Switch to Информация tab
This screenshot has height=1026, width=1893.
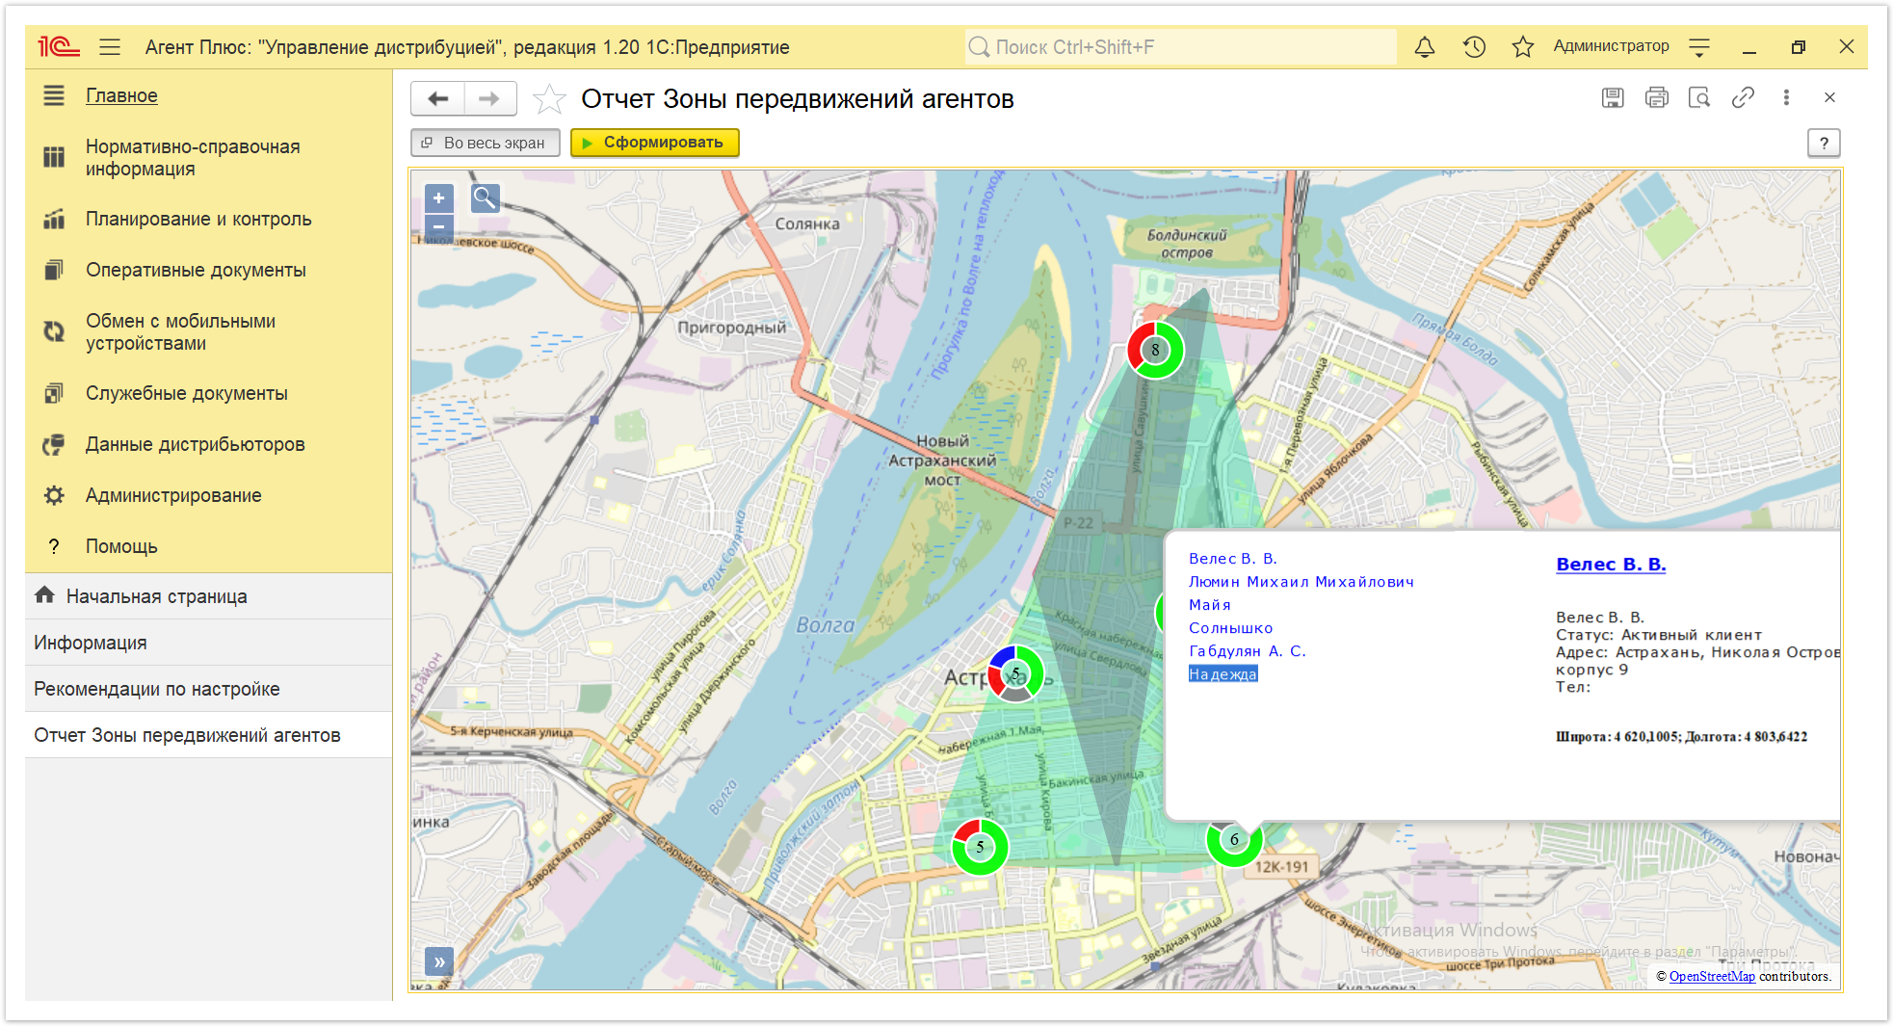point(209,643)
